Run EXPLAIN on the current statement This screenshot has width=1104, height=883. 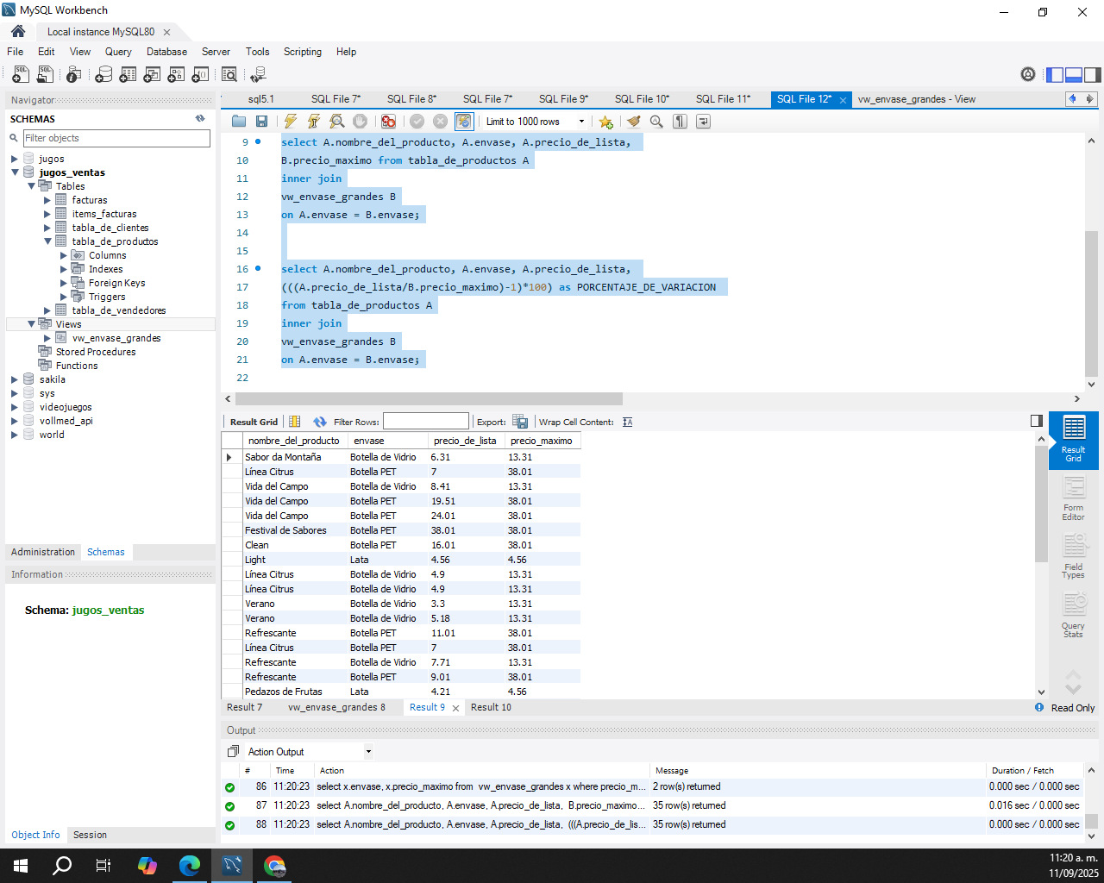(337, 122)
